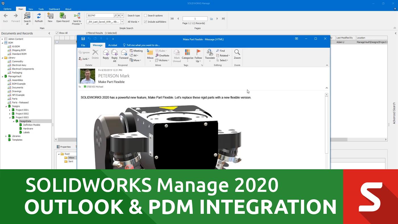The image size is (398, 224).
Task: Click the Zoom magnifier in the message ribbon
Action: tap(237, 55)
